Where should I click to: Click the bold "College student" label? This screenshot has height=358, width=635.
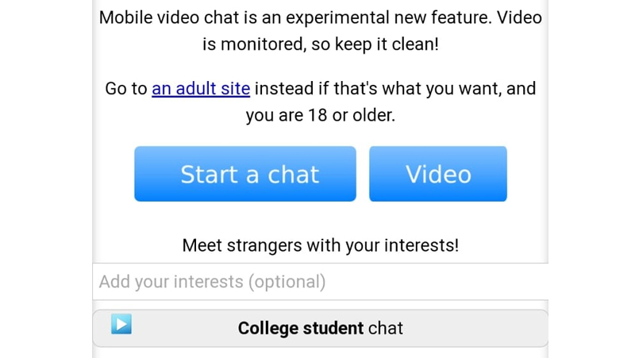[x=301, y=328]
